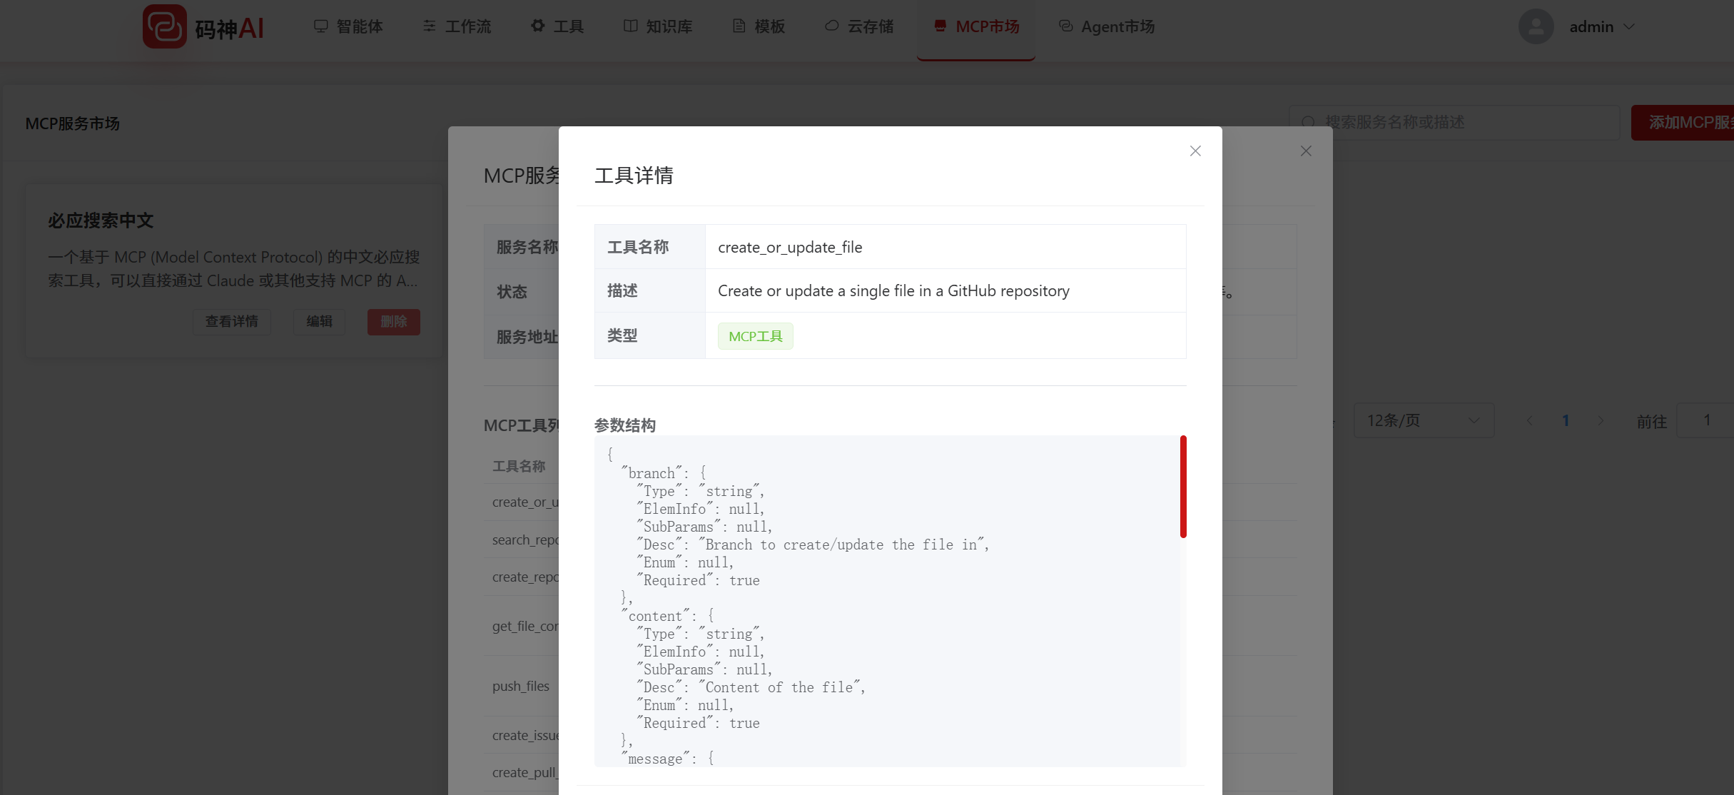
Task: Expand the admin account dropdown arrow
Action: coord(1629,26)
